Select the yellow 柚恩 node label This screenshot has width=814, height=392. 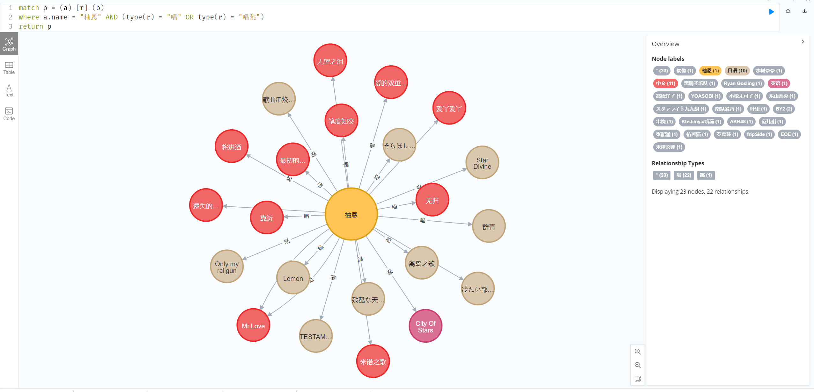pyautogui.click(x=710, y=71)
